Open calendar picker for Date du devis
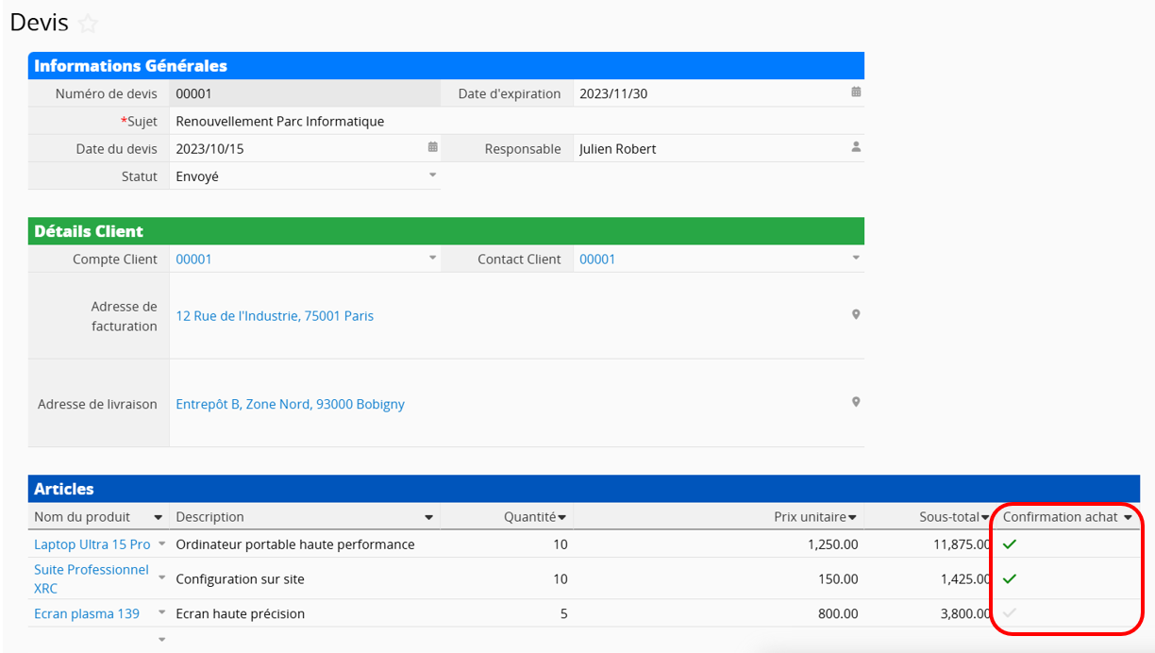This screenshot has height=653, width=1155. (x=432, y=147)
